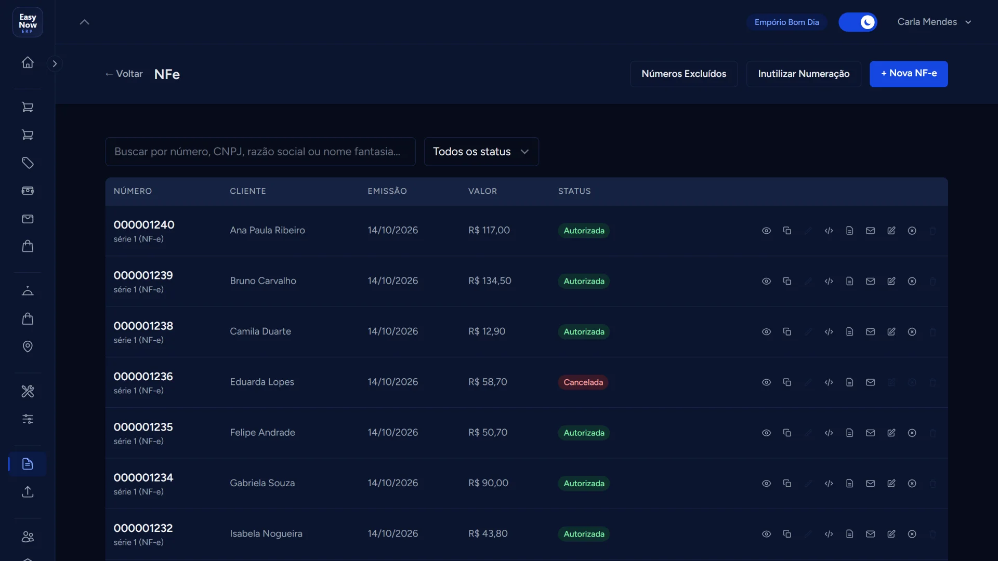Collapse header using the up chevron
The image size is (998, 561).
[x=84, y=22]
